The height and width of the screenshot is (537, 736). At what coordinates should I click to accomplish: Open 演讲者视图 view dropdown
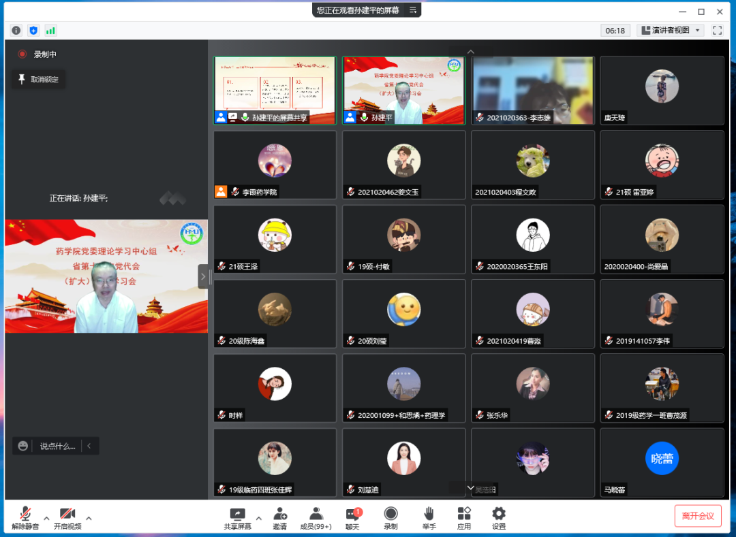[670, 31]
